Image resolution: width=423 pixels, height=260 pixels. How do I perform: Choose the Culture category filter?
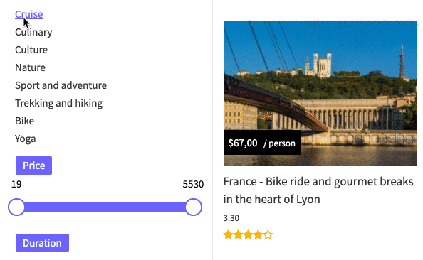31,50
